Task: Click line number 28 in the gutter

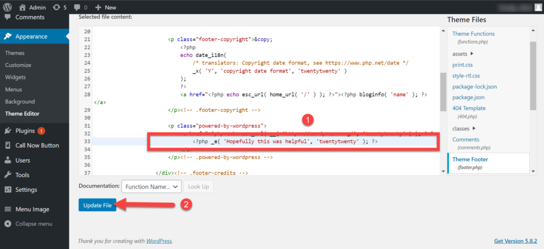Action: [x=87, y=95]
